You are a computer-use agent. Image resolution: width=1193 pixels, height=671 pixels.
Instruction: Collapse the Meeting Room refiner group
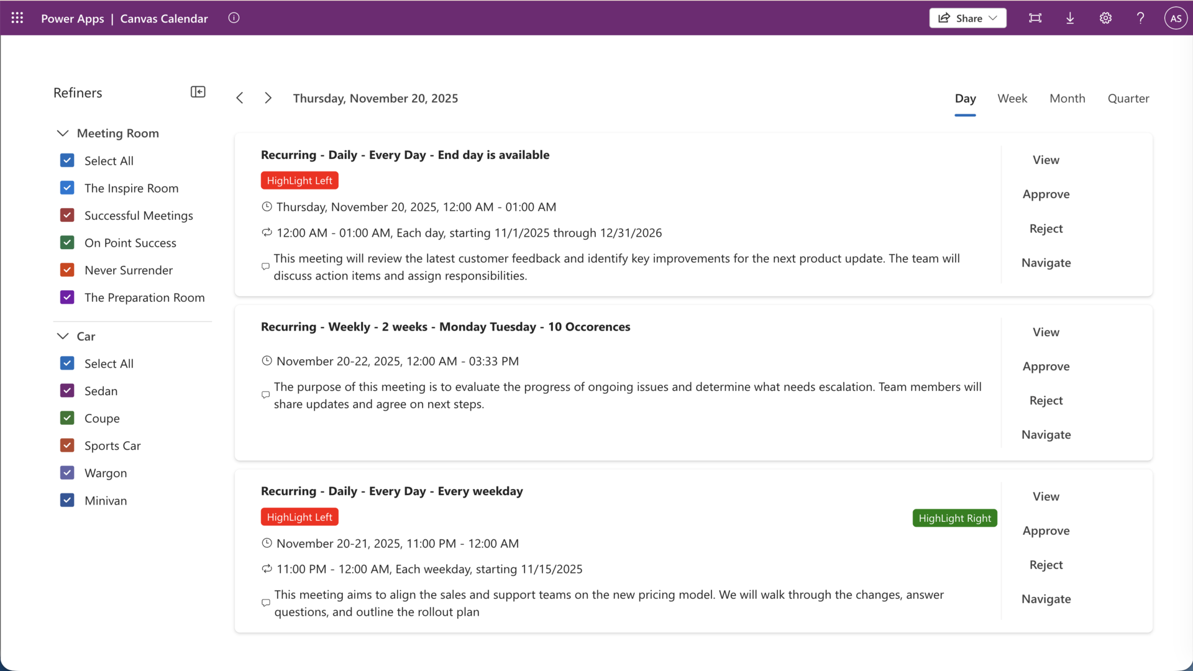63,134
